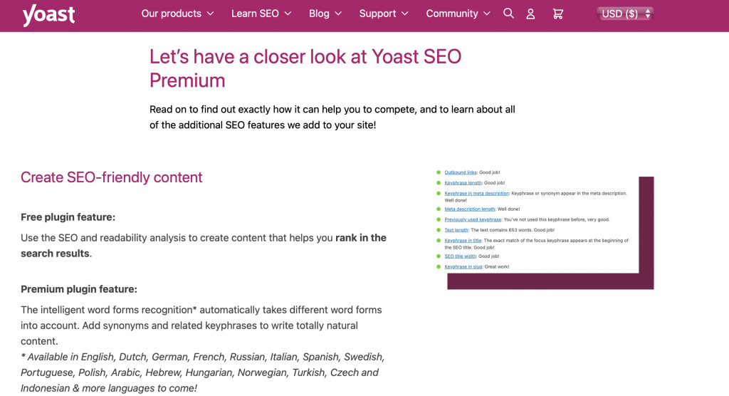This screenshot has height=396, width=729.
Task: Open the USD ($) currency selector
Action: [625, 14]
